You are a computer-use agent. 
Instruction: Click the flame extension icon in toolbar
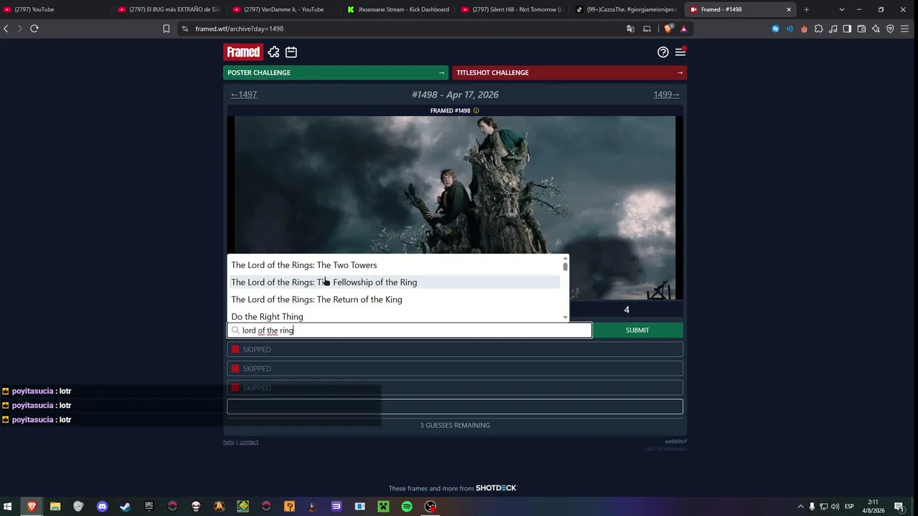[804, 29]
